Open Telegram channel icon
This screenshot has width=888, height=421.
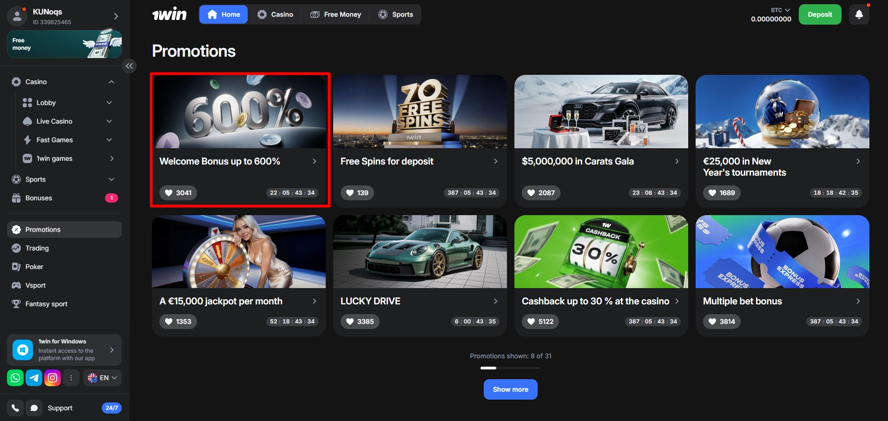point(34,378)
